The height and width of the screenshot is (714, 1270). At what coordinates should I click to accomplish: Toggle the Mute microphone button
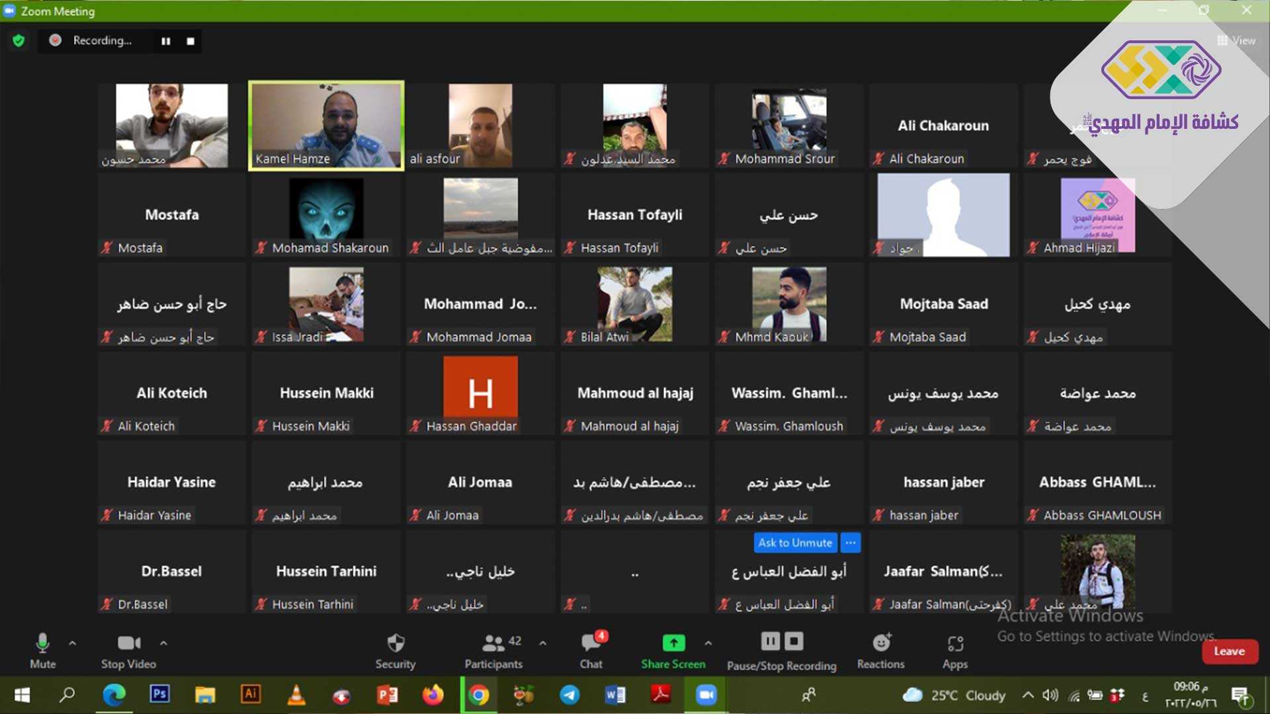(x=42, y=643)
